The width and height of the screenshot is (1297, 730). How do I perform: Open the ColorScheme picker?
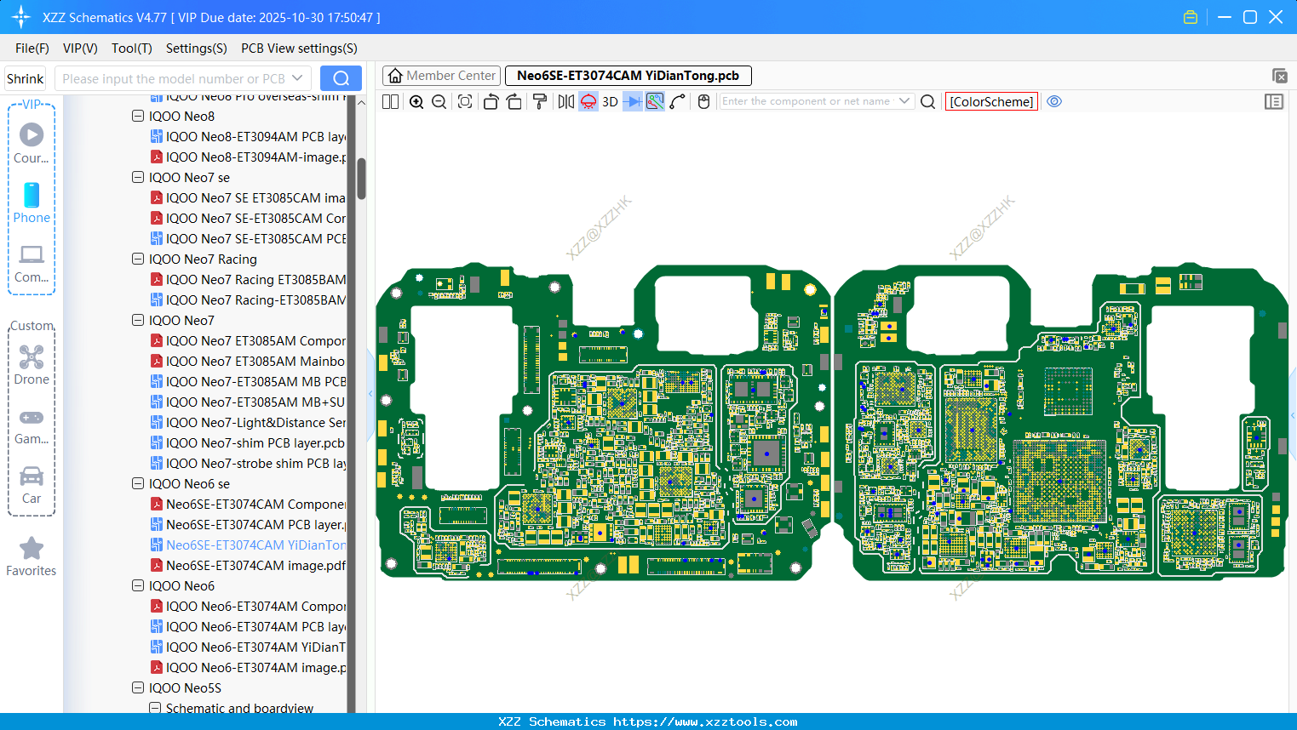(991, 101)
